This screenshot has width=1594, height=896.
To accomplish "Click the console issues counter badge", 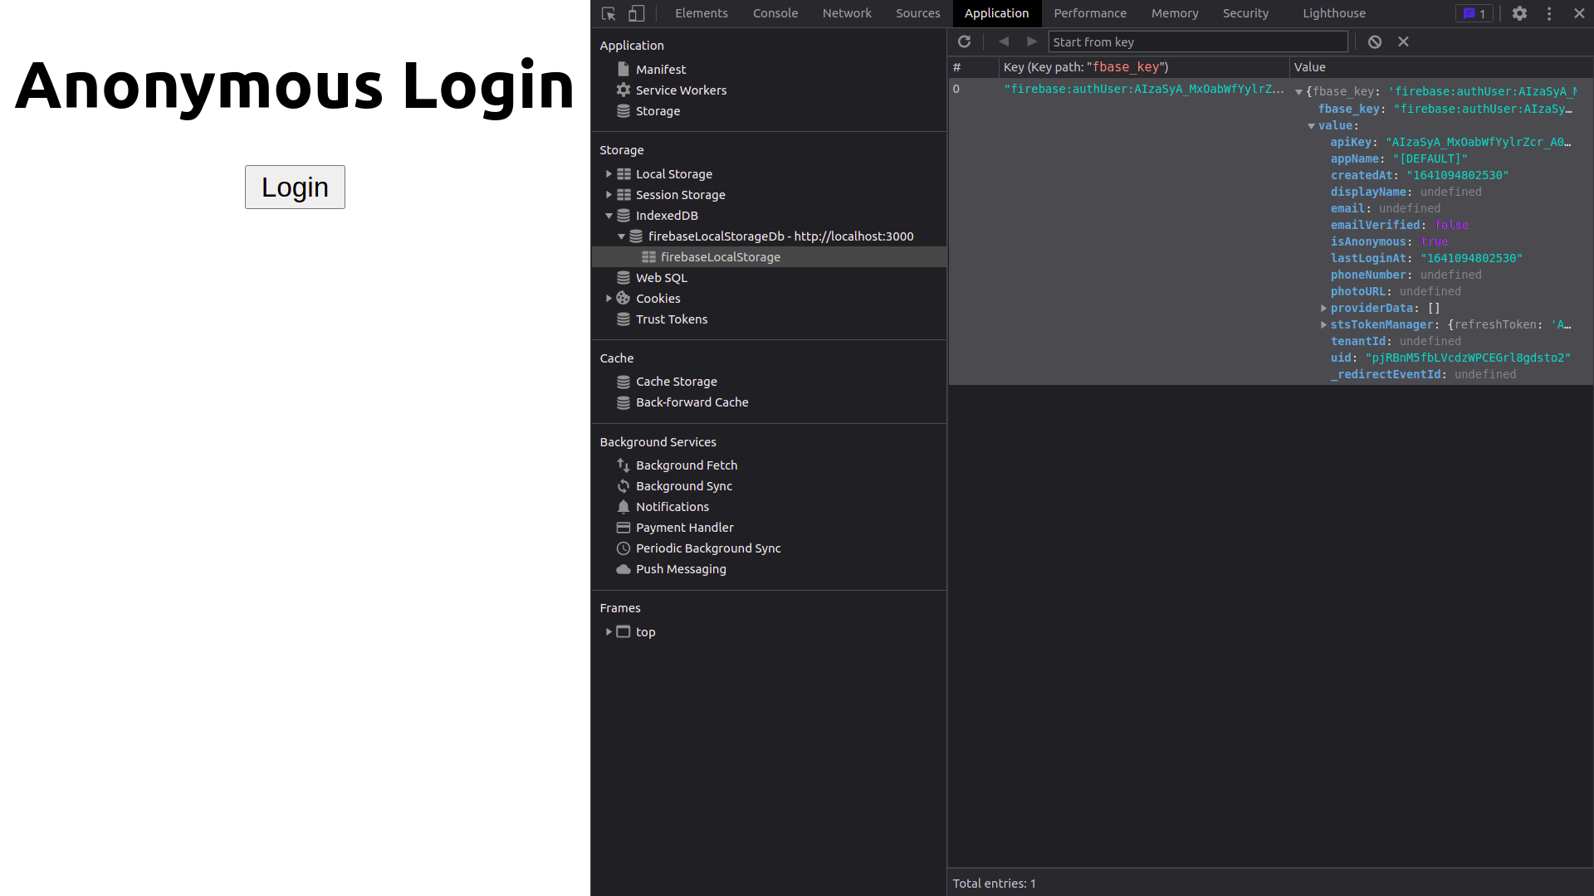I will click(x=1474, y=13).
